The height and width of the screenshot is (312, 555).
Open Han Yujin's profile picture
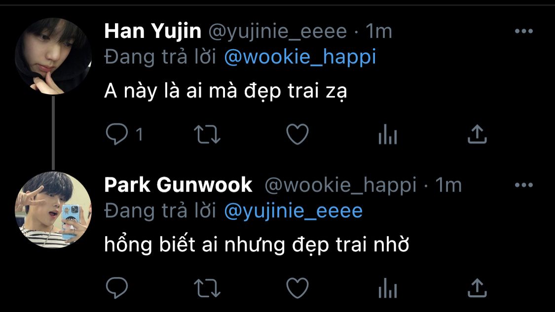pyautogui.click(x=53, y=57)
